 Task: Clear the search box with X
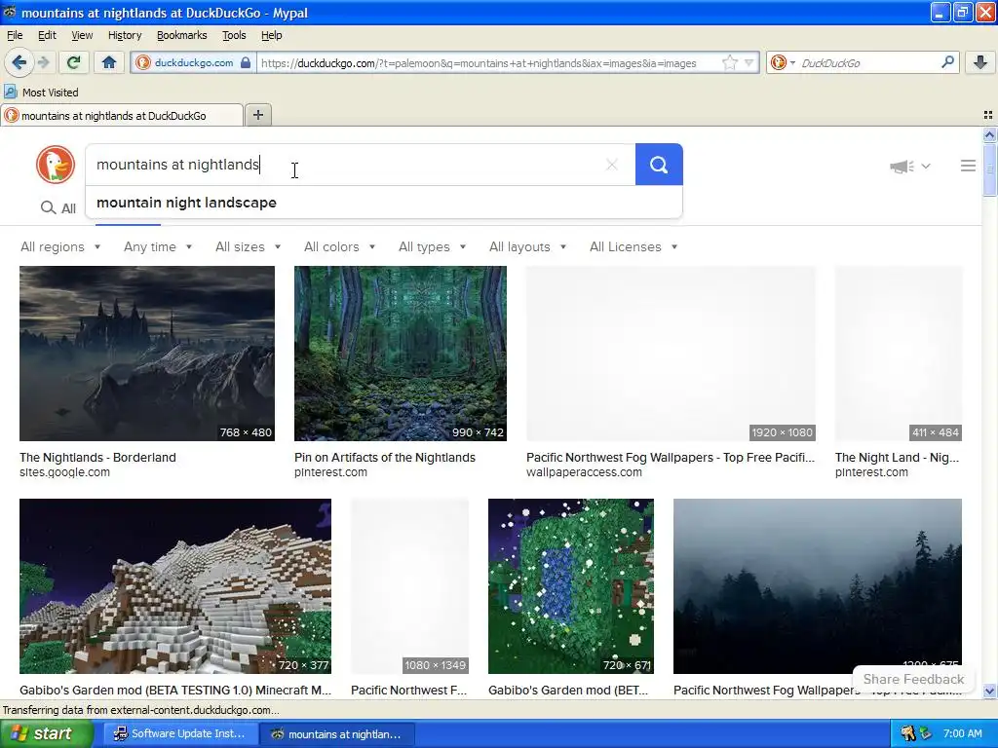(612, 165)
